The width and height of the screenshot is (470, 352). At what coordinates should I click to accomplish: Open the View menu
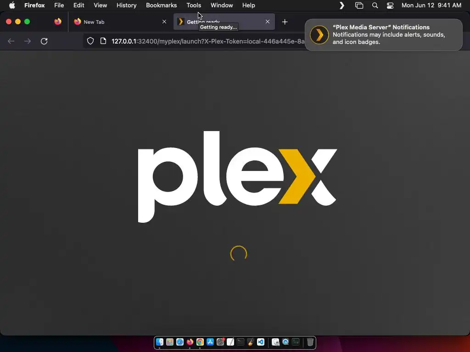(x=101, y=5)
